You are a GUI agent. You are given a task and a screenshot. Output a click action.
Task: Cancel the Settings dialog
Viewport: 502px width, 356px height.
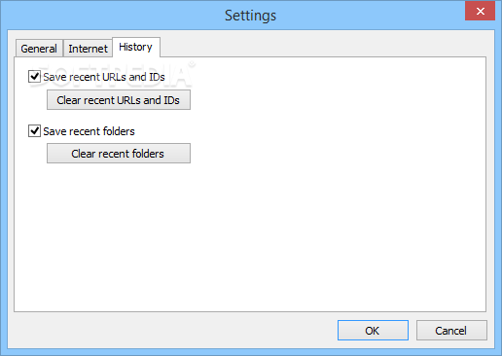(x=451, y=331)
